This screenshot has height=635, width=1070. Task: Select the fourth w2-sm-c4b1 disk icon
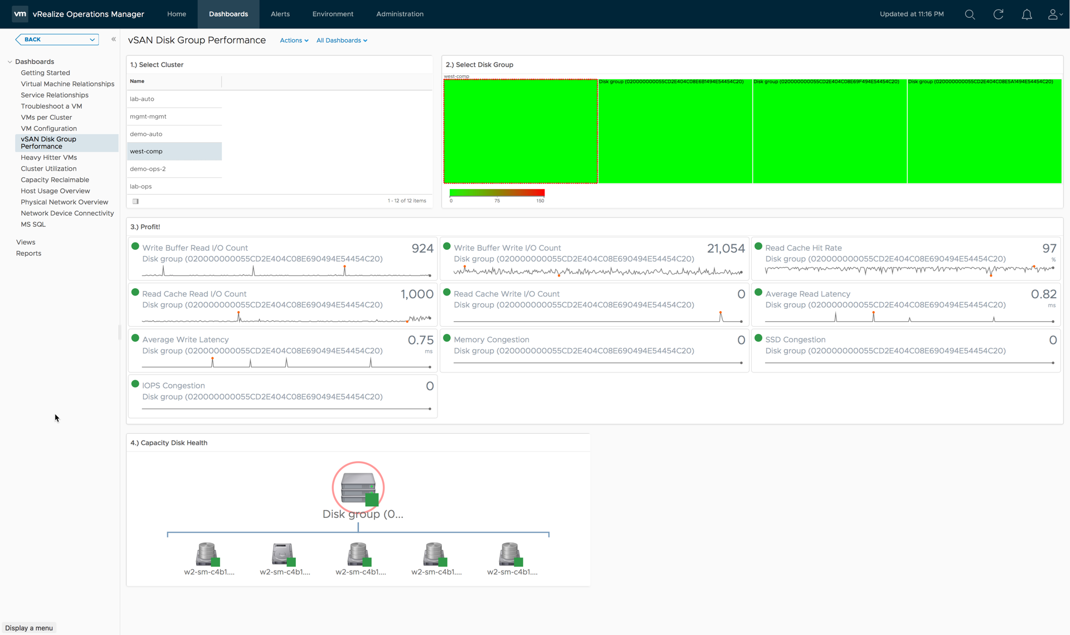(x=435, y=554)
